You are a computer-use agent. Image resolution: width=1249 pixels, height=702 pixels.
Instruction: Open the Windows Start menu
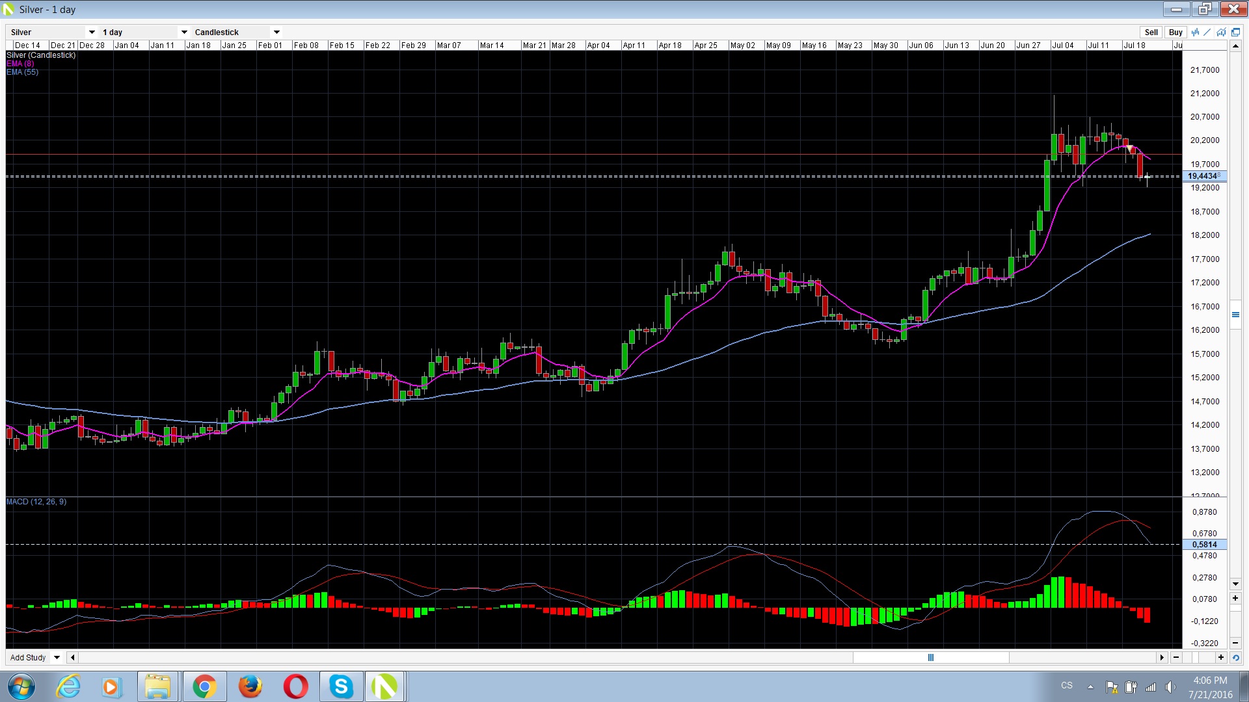click(x=20, y=686)
